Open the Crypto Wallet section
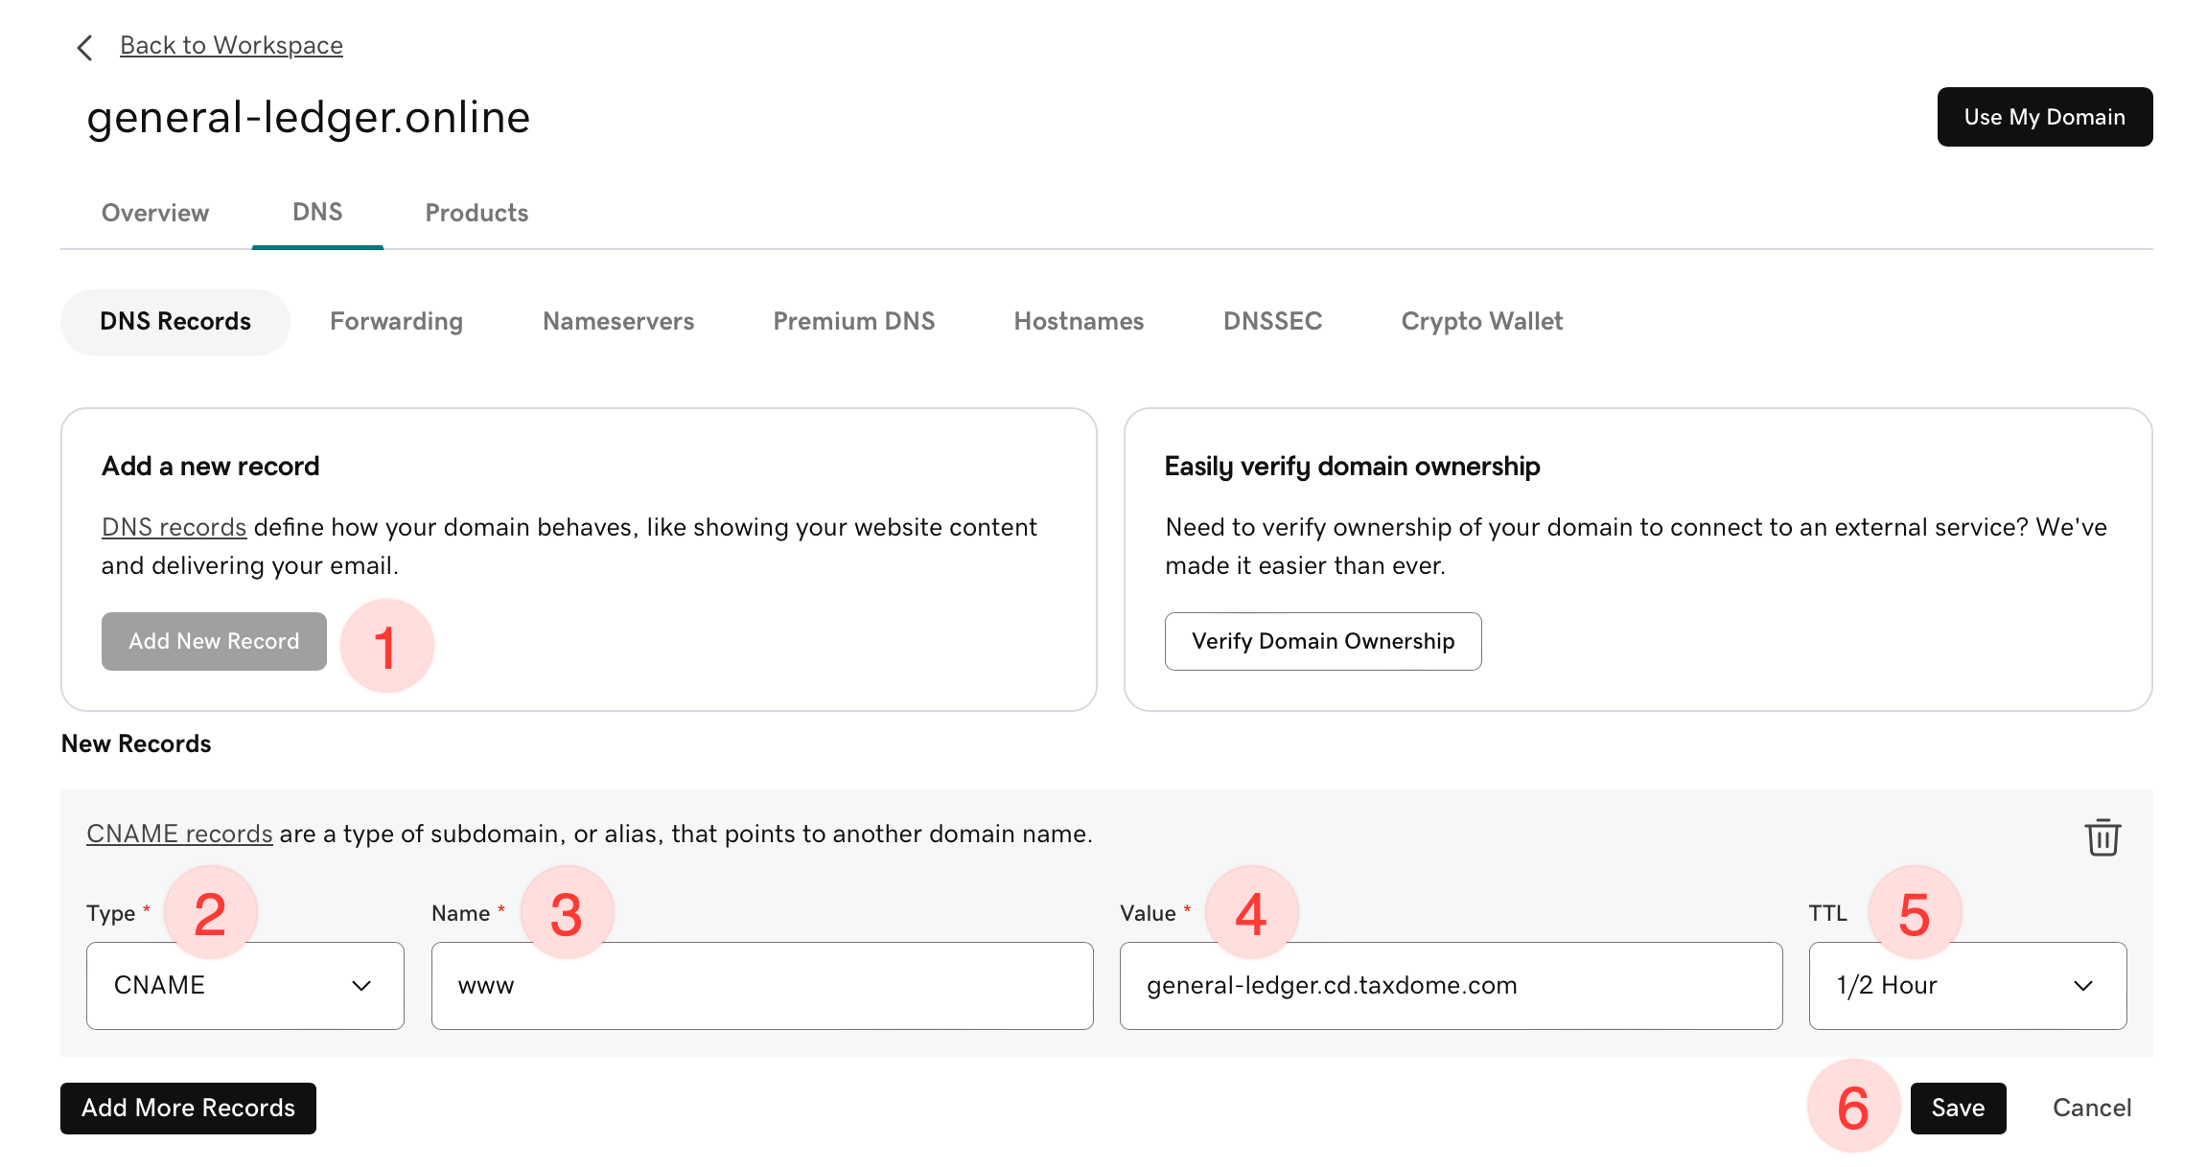The height and width of the screenshot is (1167, 2207). click(x=1481, y=321)
